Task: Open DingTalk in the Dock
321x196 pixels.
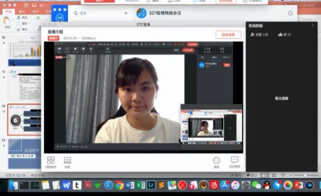Action: click(x=277, y=185)
